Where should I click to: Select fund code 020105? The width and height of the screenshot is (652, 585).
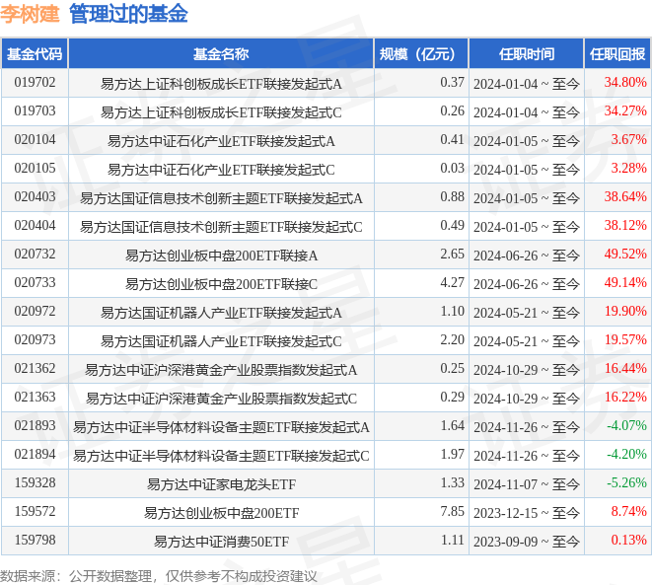35,169
